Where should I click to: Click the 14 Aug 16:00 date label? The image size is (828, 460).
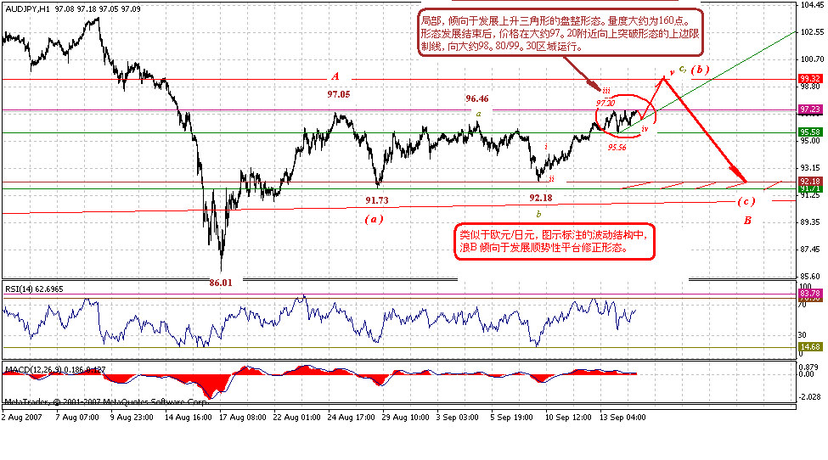[188, 418]
